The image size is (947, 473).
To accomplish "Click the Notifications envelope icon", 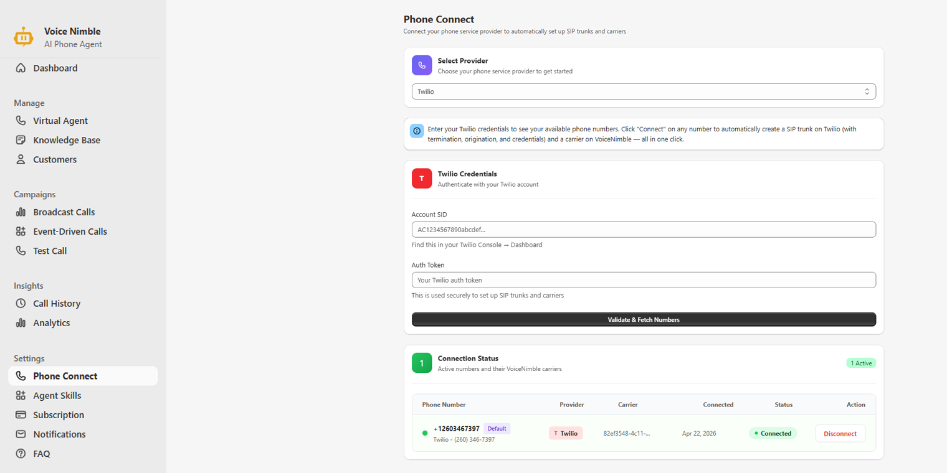I will pos(21,434).
